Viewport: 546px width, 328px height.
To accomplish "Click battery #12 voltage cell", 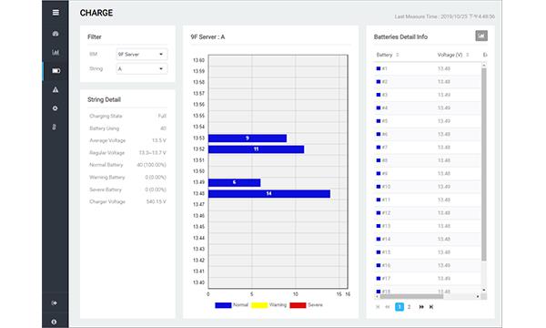I will 444,213.
